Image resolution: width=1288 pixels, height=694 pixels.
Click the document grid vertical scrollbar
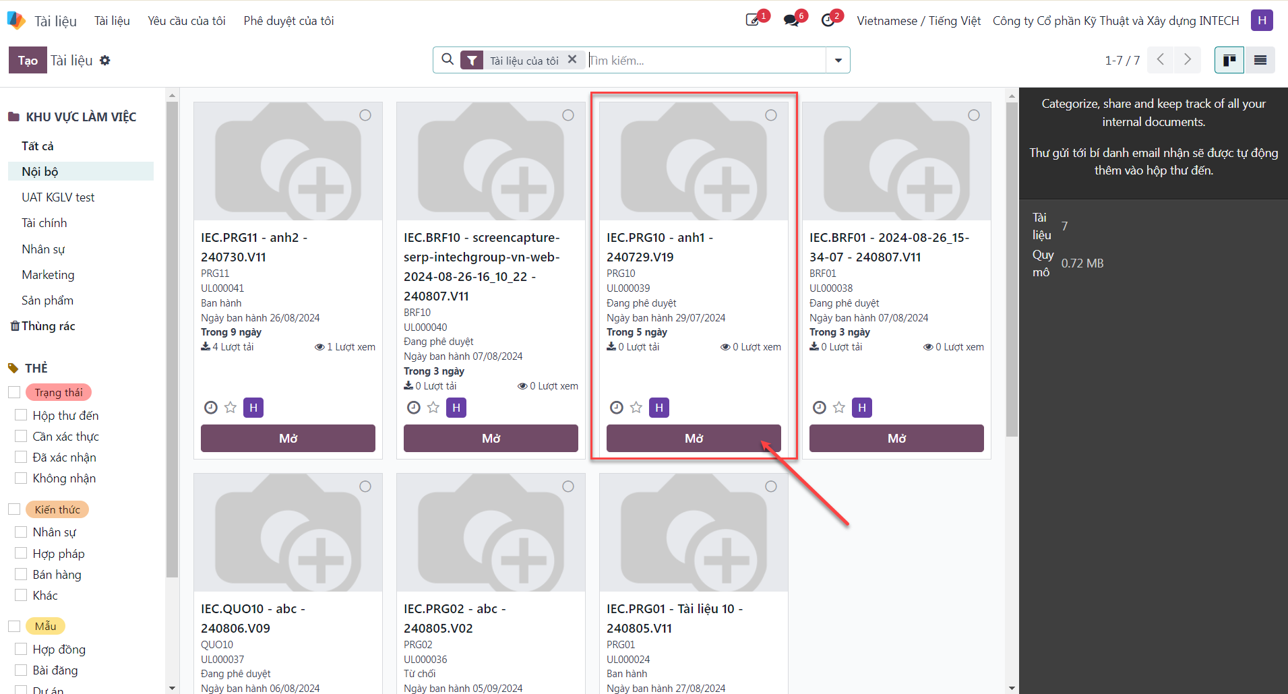(x=1012, y=270)
